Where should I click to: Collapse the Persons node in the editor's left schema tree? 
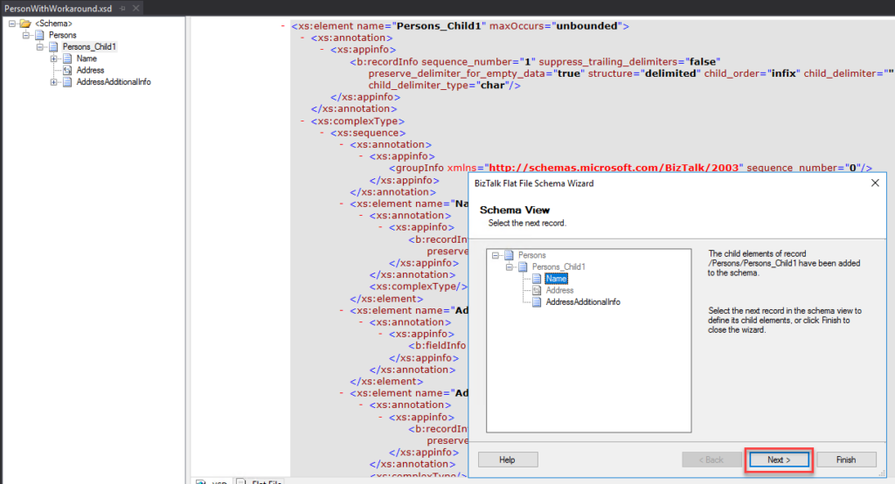pos(25,35)
